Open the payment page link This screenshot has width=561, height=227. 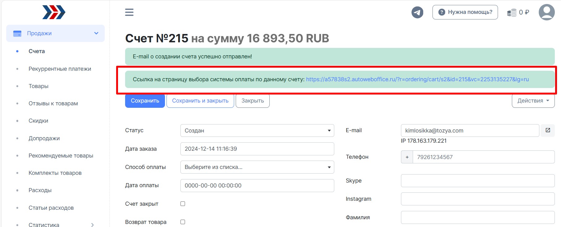pos(417,79)
